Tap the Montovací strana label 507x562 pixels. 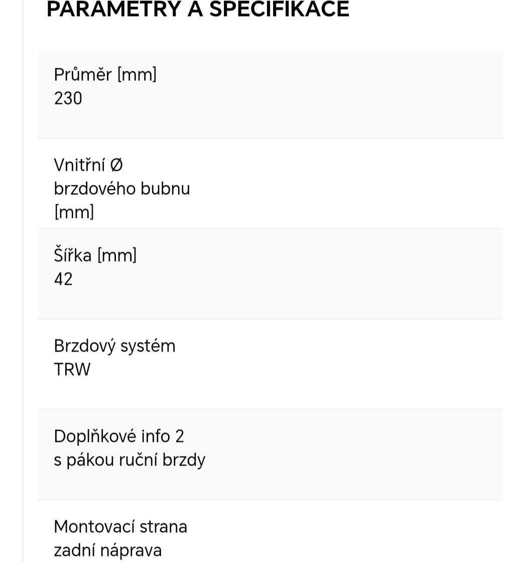coord(120,526)
